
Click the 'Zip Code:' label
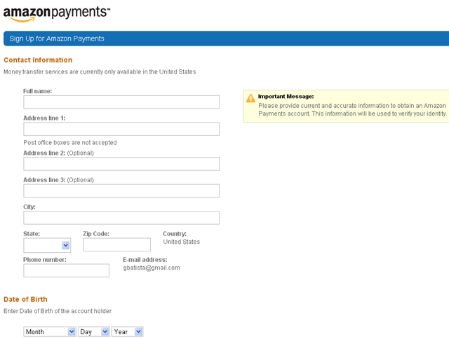[96, 234]
